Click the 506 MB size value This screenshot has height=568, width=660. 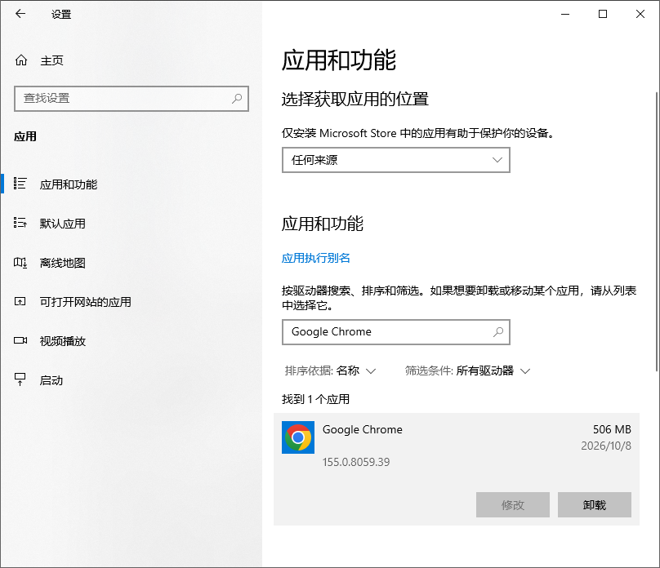(612, 429)
